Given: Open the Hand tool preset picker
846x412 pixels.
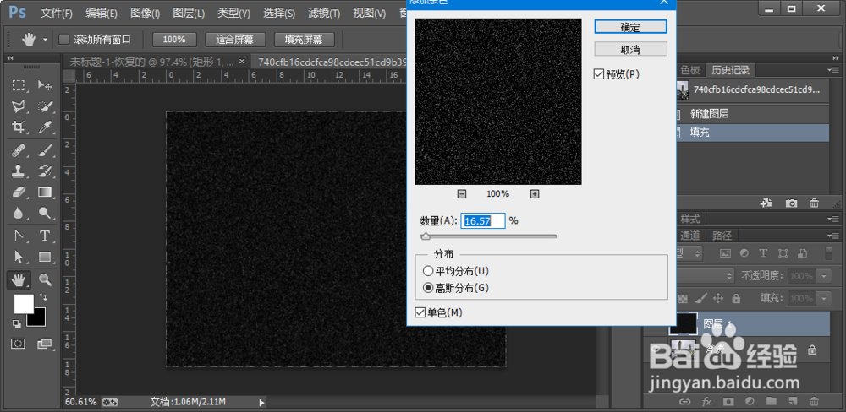Looking at the screenshot, I should point(46,40).
